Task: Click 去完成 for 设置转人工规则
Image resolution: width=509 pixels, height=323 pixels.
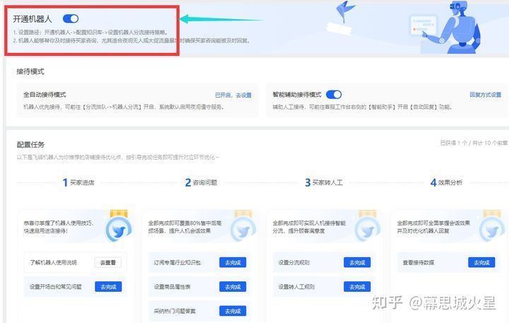Action: click(x=357, y=287)
